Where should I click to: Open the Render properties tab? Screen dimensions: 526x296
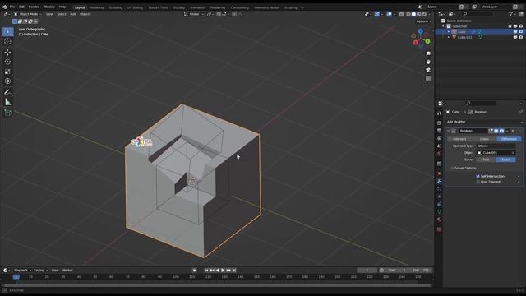(x=440, y=123)
